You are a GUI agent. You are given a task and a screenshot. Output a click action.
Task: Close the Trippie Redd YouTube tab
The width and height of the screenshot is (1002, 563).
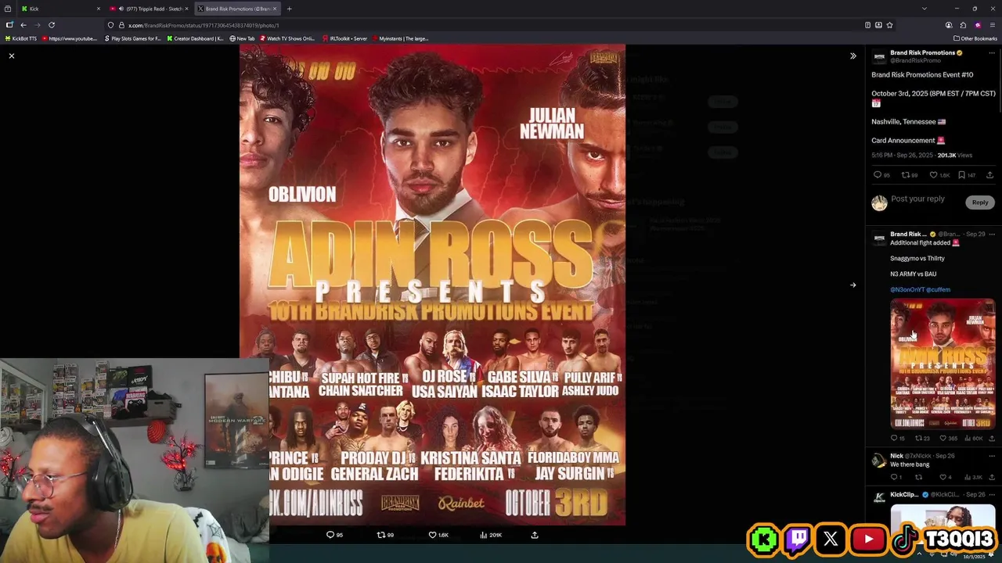coord(186,9)
